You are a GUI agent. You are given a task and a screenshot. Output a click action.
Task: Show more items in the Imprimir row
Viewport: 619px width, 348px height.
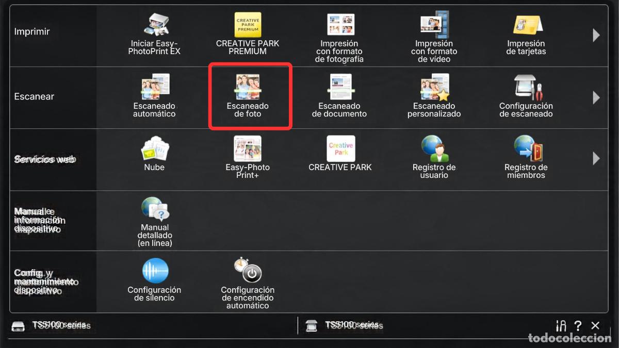[x=596, y=35]
